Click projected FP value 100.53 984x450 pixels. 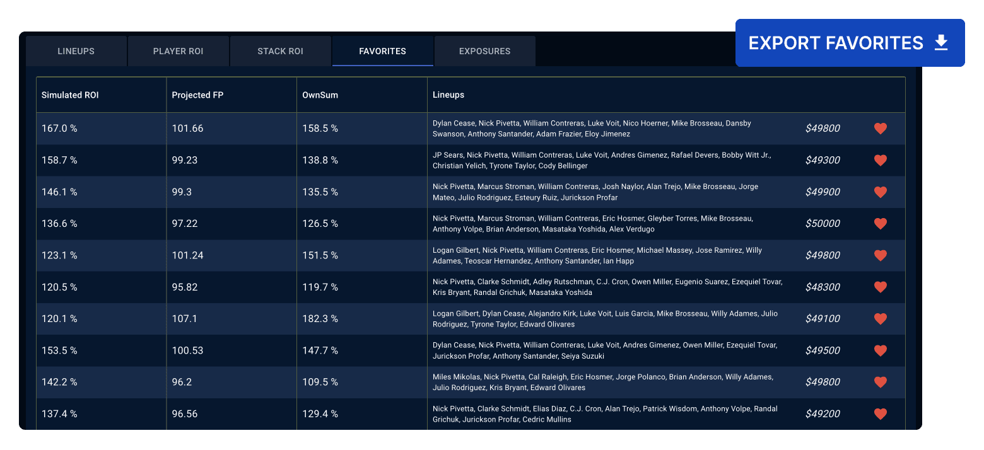pos(187,350)
